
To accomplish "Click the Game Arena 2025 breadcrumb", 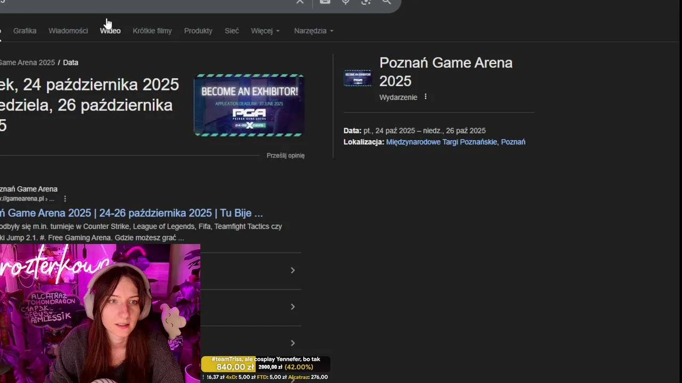I will [x=27, y=63].
